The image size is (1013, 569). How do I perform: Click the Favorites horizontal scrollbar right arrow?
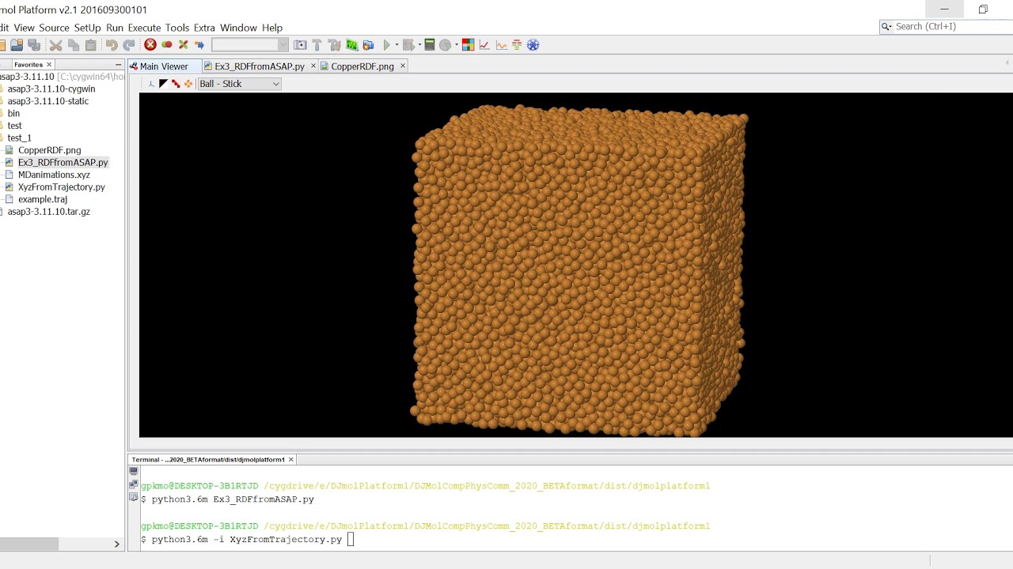click(x=116, y=544)
